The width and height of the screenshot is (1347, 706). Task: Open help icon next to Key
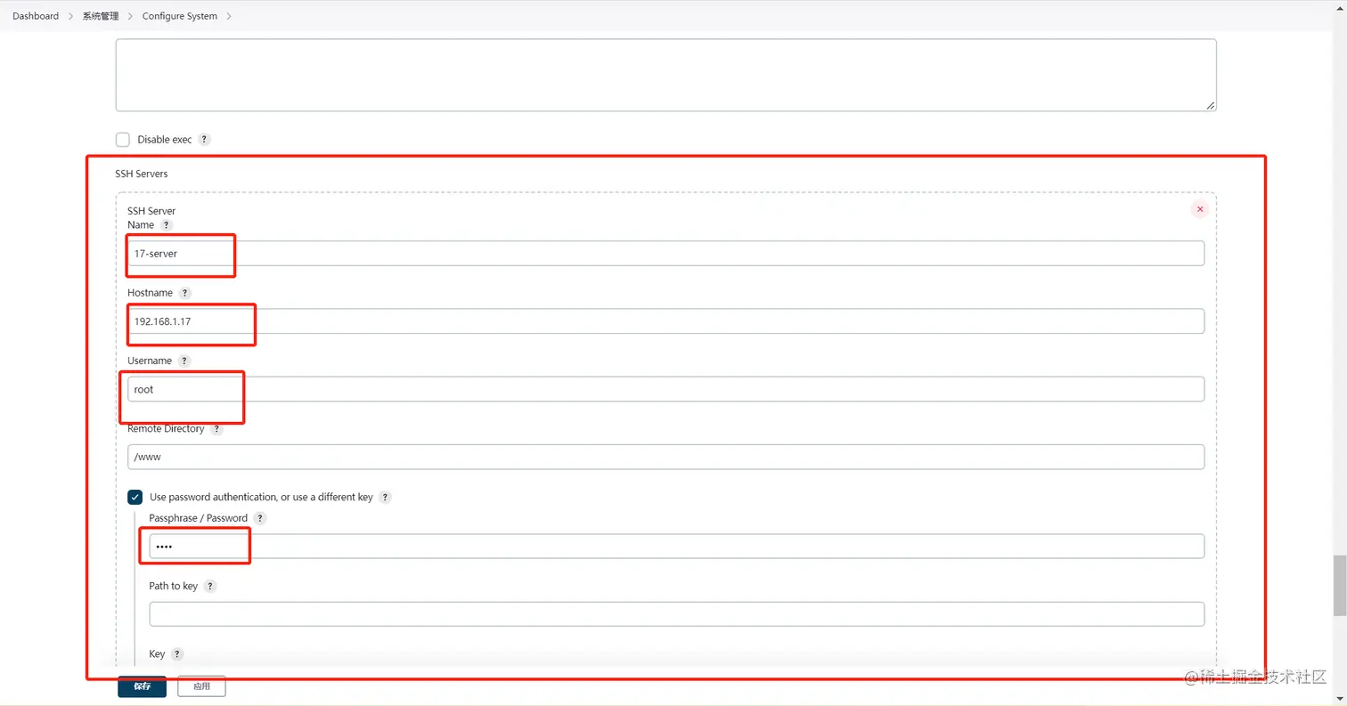177,654
